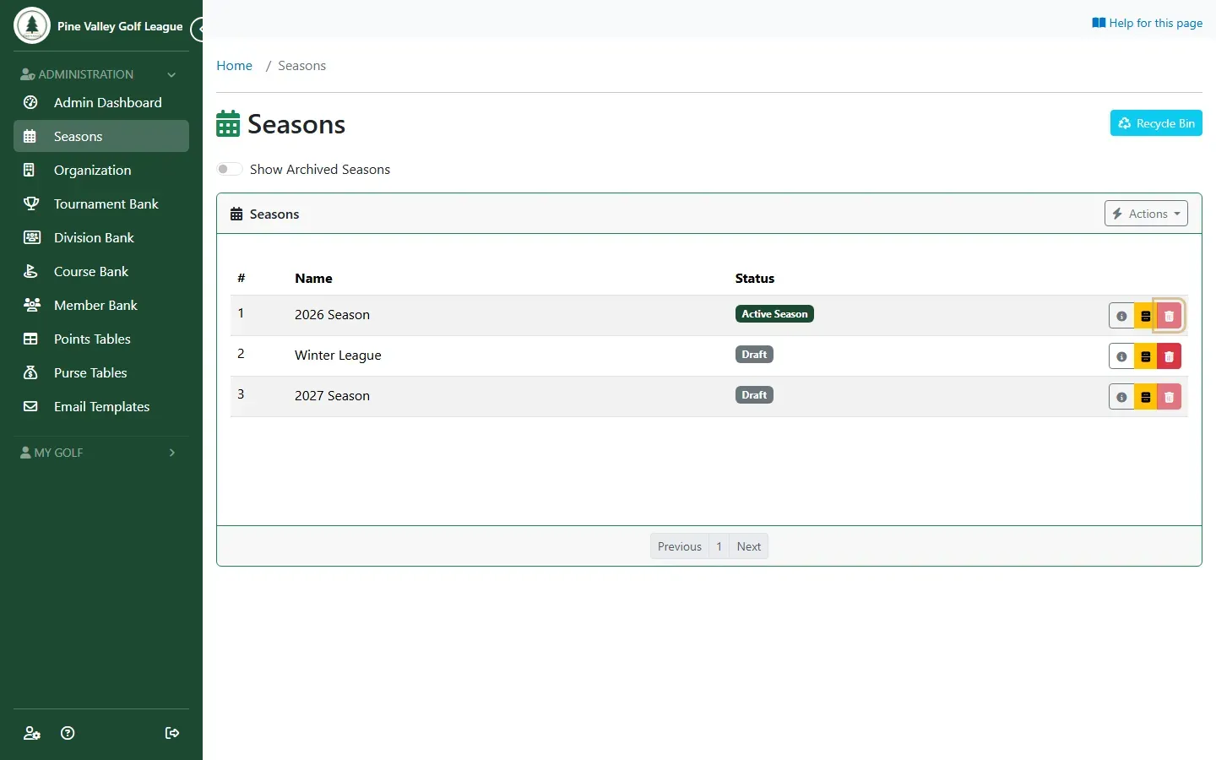Click the Name column header
This screenshot has height=760, width=1216.
coord(313,279)
